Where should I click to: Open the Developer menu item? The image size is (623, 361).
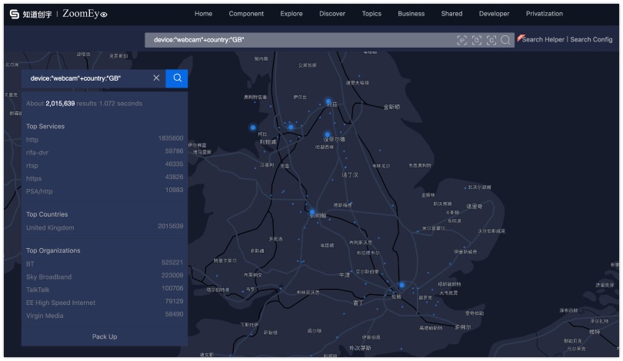point(494,14)
